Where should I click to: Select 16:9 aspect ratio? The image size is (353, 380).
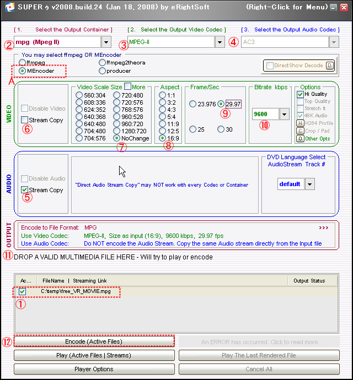[163, 138]
